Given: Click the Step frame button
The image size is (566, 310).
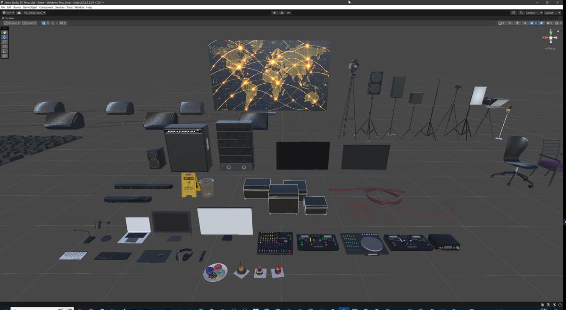Looking at the screenshot, I should (x=289, y=13).
